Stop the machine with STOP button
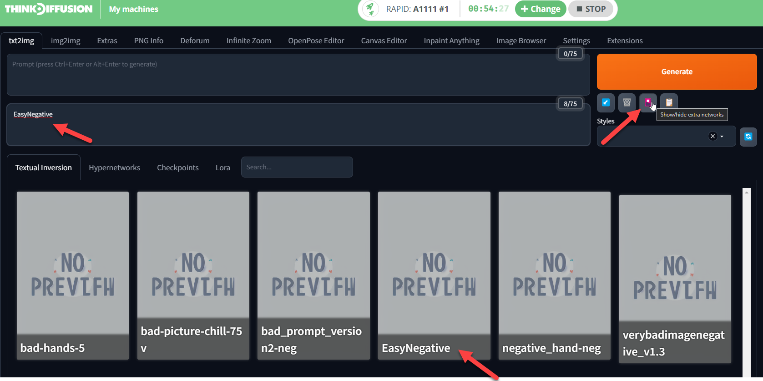763x381 pixels. pyautogui.click(x=591, y=9)
